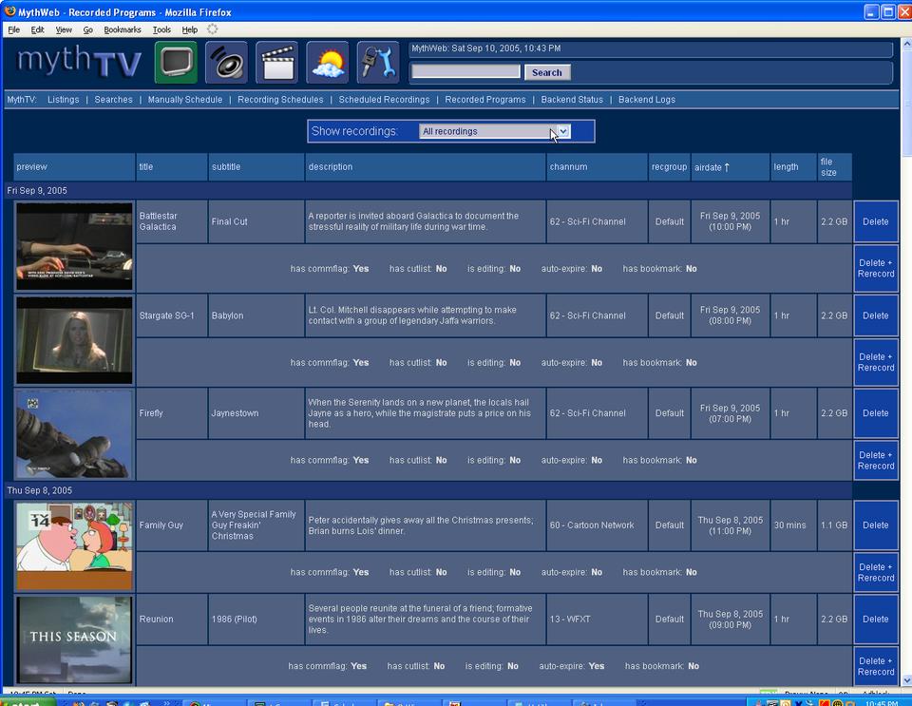Open the Backend Status link
This screenshot has height=706, width=912.
[572, 100]
